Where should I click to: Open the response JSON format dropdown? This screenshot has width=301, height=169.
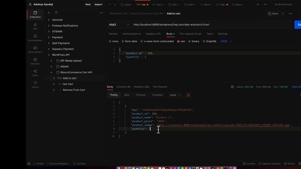point(175,95)
